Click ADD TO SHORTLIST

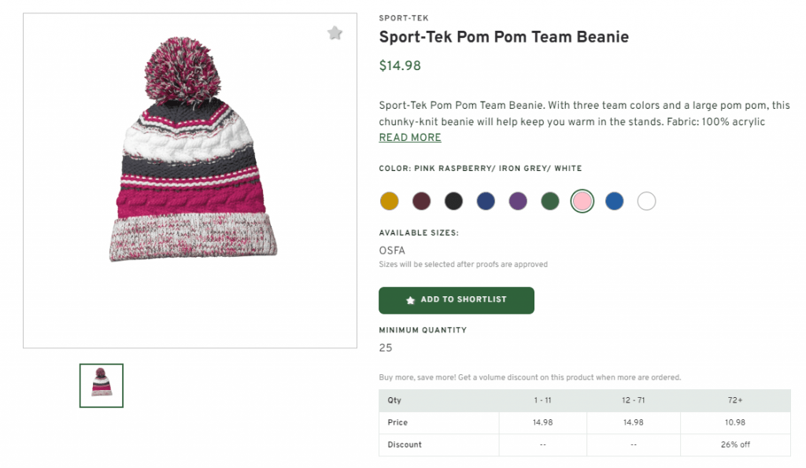[x=457, y=300]
